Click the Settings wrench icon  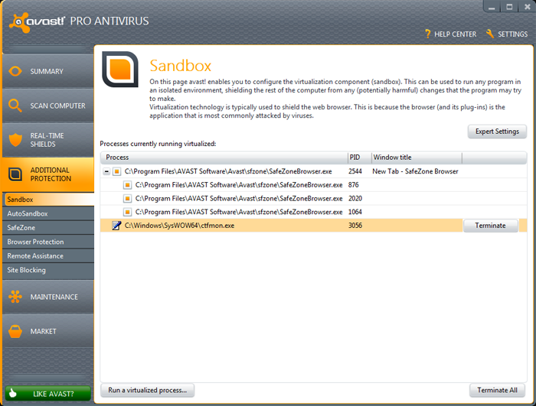click(490, 34)
